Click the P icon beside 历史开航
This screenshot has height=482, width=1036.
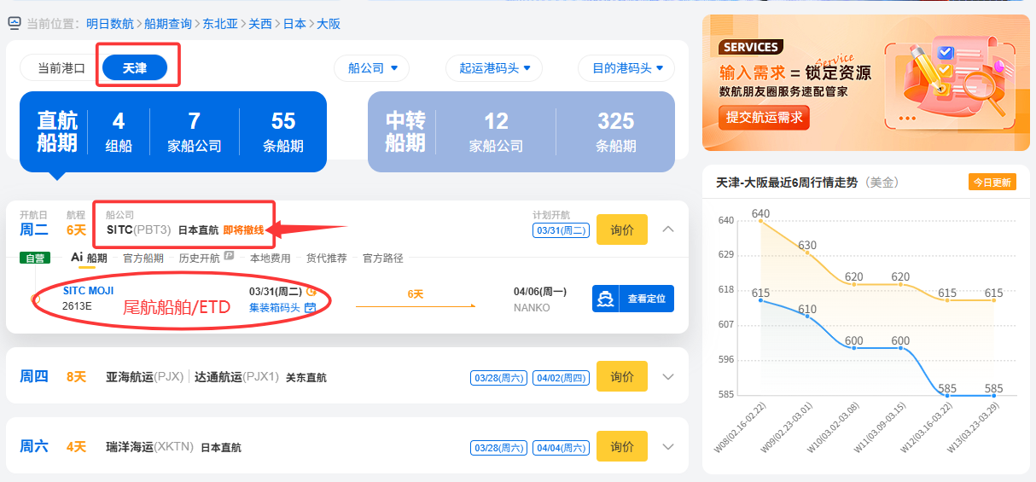coord(229,257)
